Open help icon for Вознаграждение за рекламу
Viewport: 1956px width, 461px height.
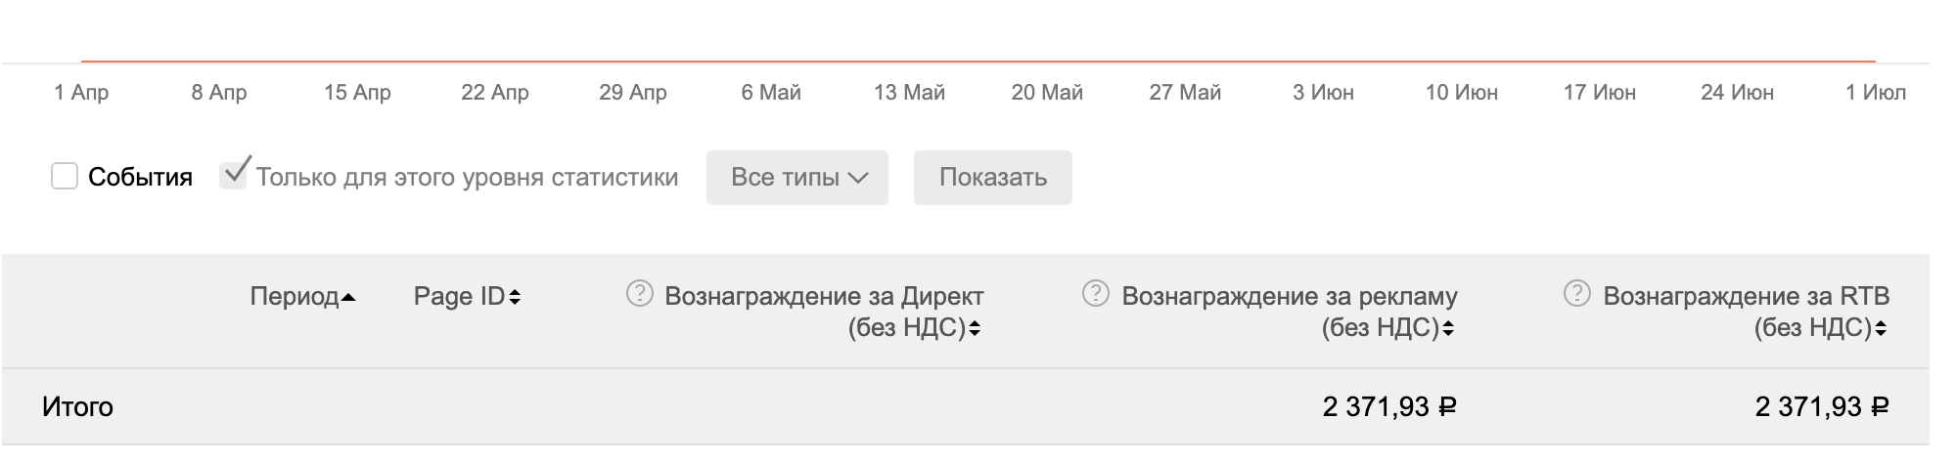pos(1096,293)
